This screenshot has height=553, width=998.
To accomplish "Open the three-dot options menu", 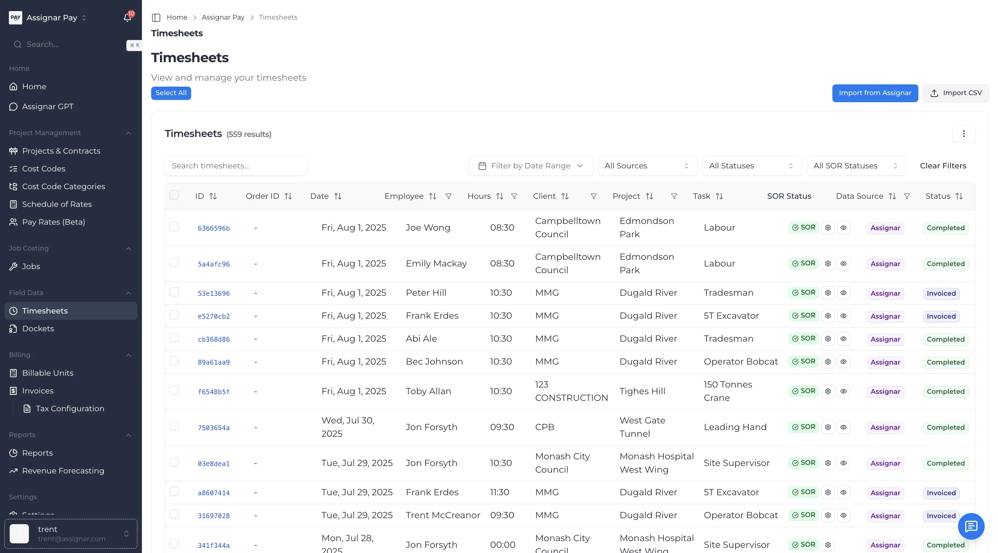I will point(964,134).
